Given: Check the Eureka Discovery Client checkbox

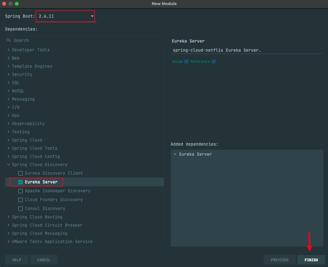Looking at the screenshot, I should pyautogui.click(x=20, y=173).
